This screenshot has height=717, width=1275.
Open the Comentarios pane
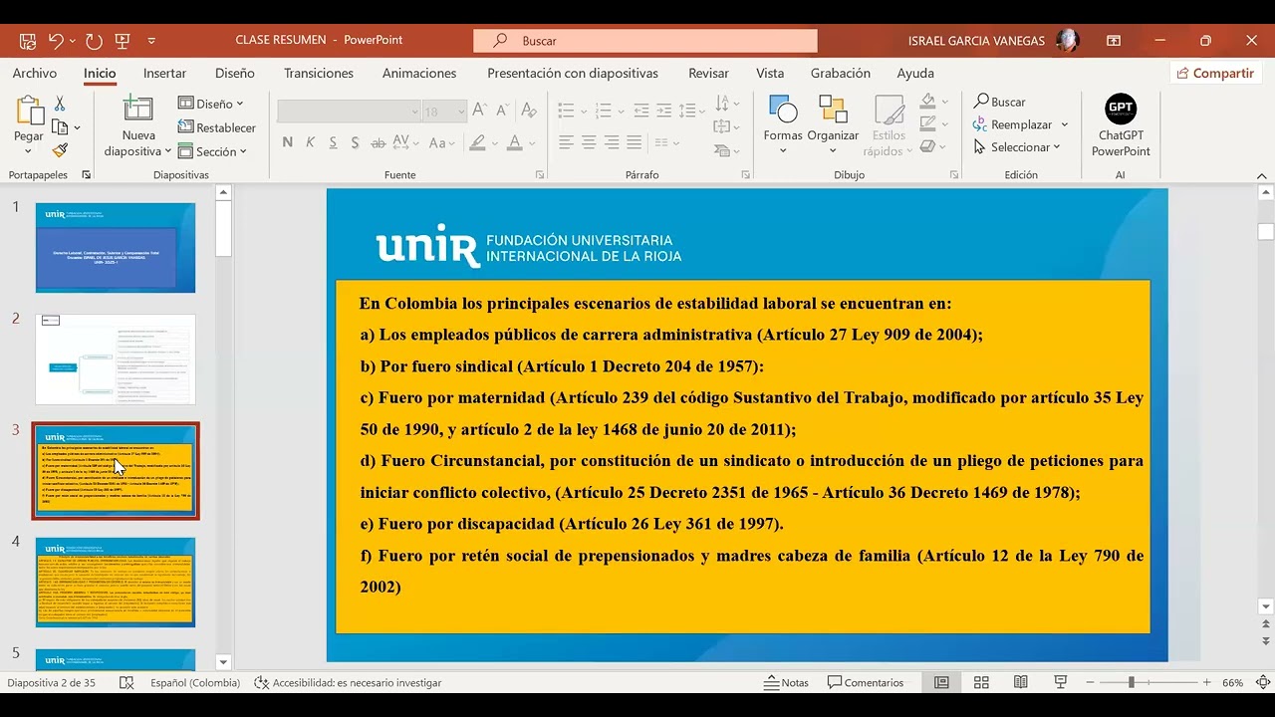pyautogui.click(x=865, y=683)
